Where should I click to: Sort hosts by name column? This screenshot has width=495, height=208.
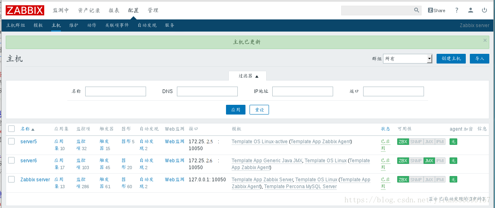tap(28, 129)
